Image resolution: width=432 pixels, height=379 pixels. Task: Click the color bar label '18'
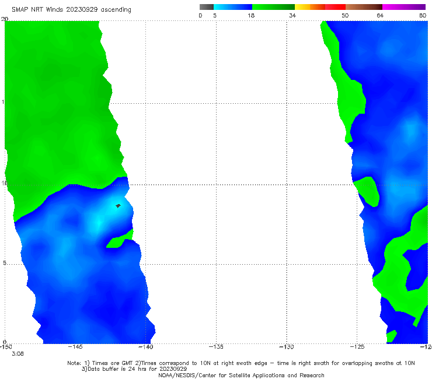pyautogui.click(x=251, y=15)
